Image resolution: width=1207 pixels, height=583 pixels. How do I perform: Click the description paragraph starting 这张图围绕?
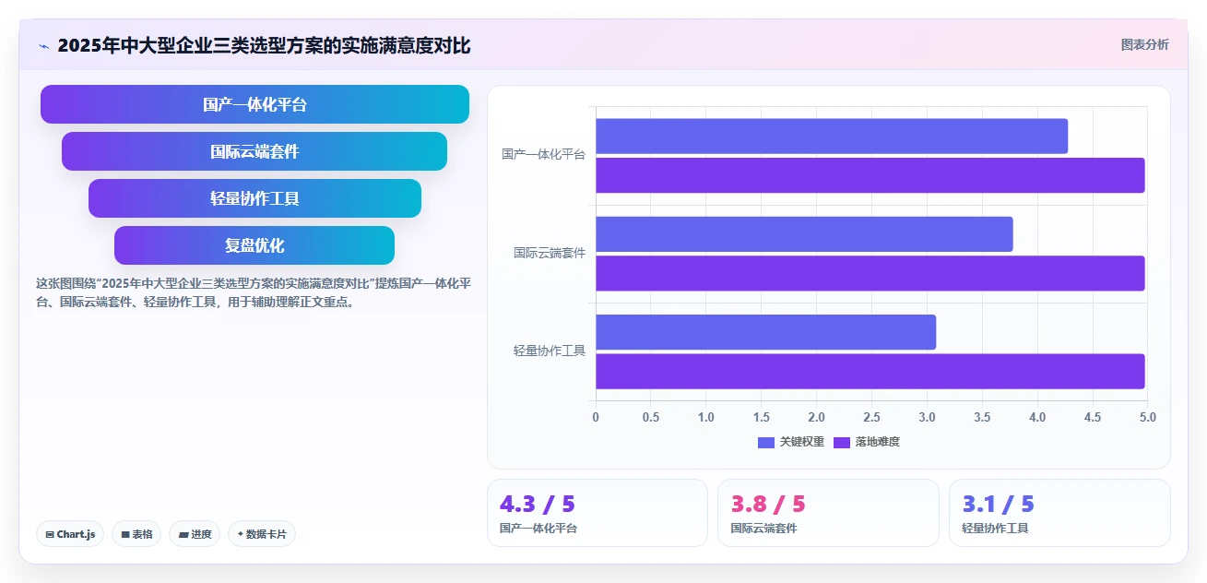coord(254,292)
